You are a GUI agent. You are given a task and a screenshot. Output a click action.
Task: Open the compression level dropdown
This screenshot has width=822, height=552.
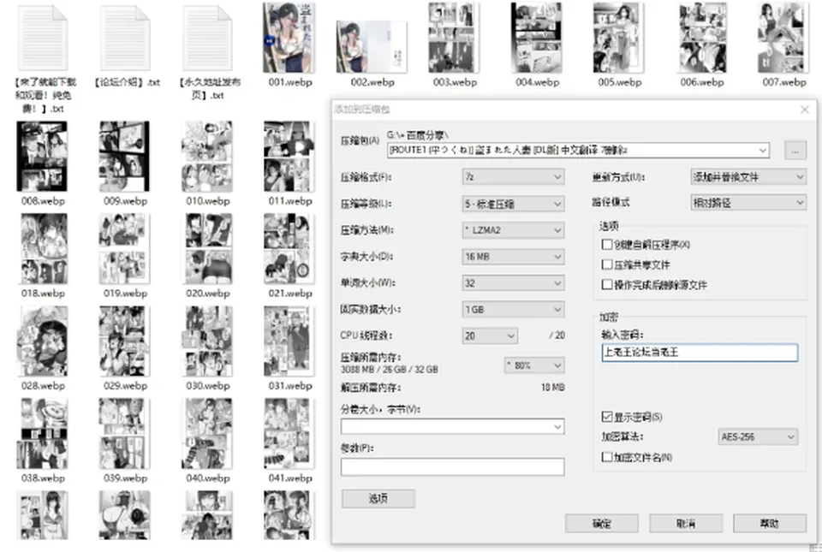click(x=513, y=204)
